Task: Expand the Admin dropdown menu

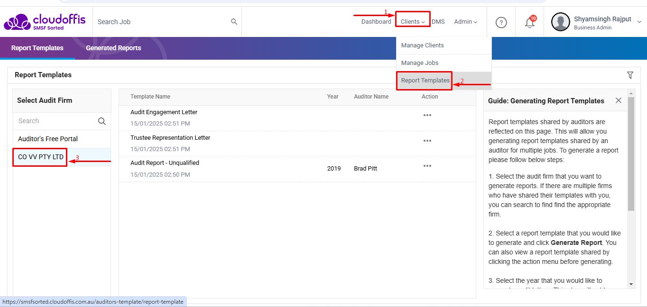Action: pyautogui.click(x=466, y=22)
